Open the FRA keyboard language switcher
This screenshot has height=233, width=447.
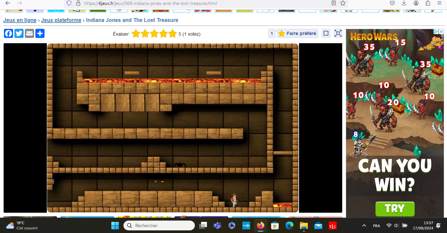[377, 226]
